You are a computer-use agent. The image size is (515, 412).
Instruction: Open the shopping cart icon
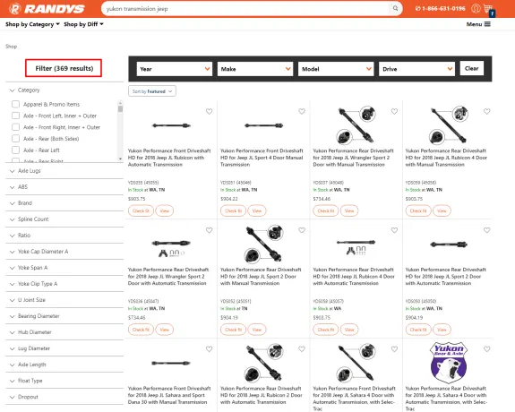(x=488, y=9)
